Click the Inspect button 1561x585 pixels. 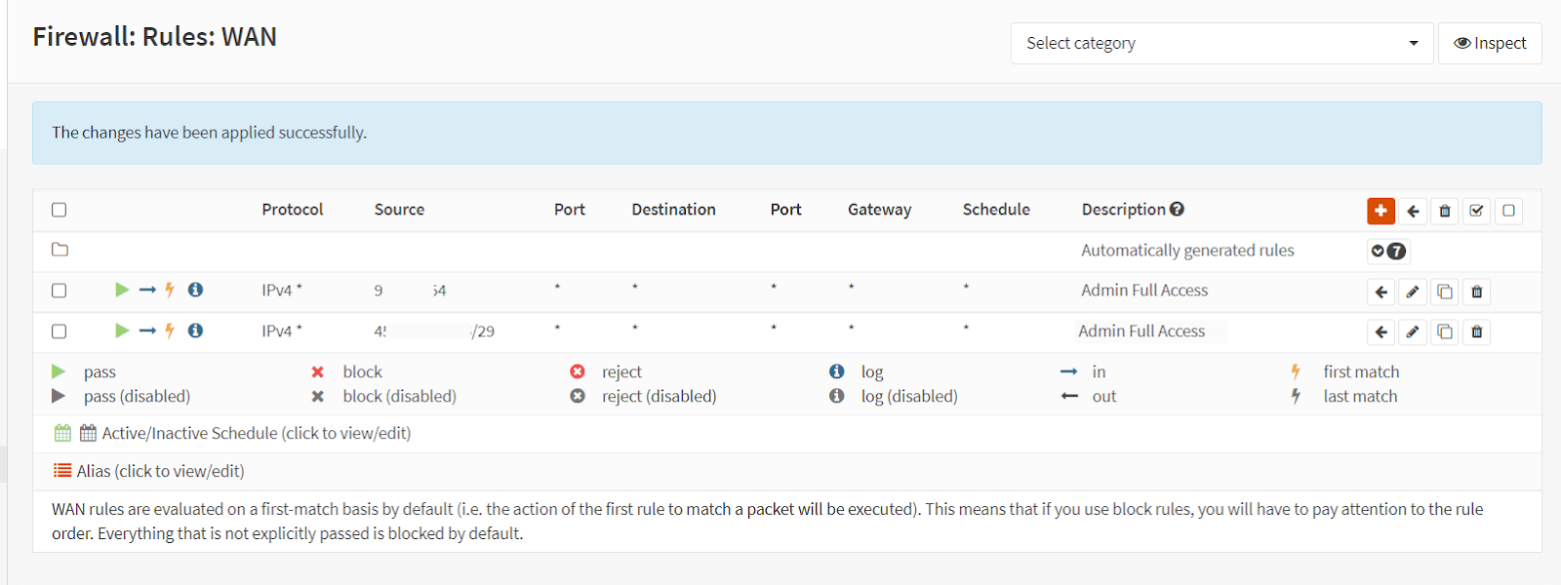pyautogui.click(x=1490, y=43)
